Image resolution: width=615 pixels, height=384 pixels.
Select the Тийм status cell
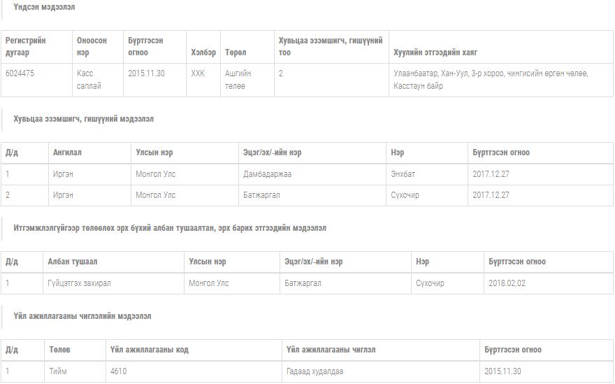[58, 371]
